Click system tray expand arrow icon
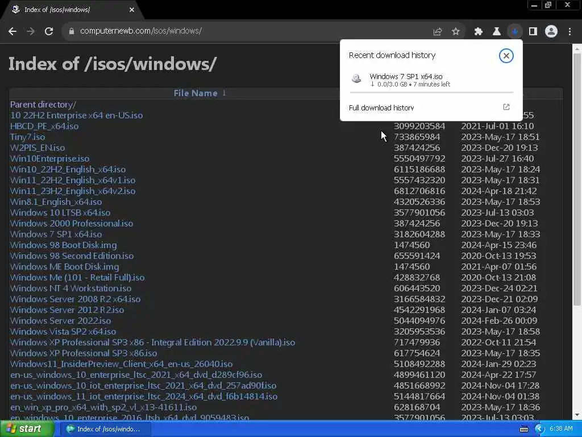Screen dimensions: 582x437 (x=539, y=429)
